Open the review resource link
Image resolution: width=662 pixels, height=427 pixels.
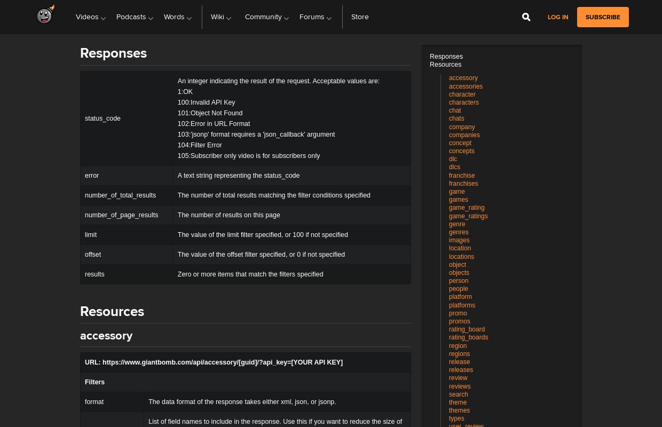tap(458, 378)
